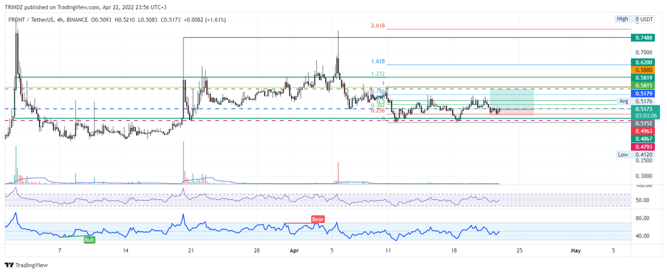This screenshot has width=667, height=273.
Task: Click the current price 0.5173 countdown label
Action: pyautogui.click(x=645, y=112)
